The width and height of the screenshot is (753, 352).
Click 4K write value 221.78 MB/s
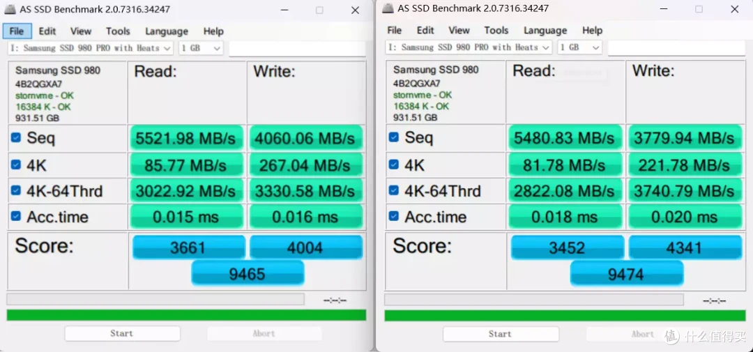point(685,165)
